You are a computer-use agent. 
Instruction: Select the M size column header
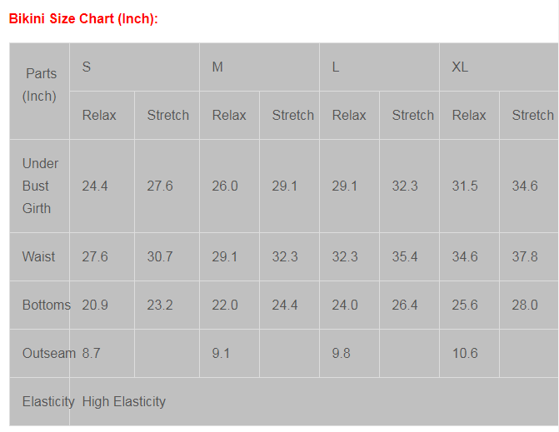pyautogui.click(x=217, y=67)
